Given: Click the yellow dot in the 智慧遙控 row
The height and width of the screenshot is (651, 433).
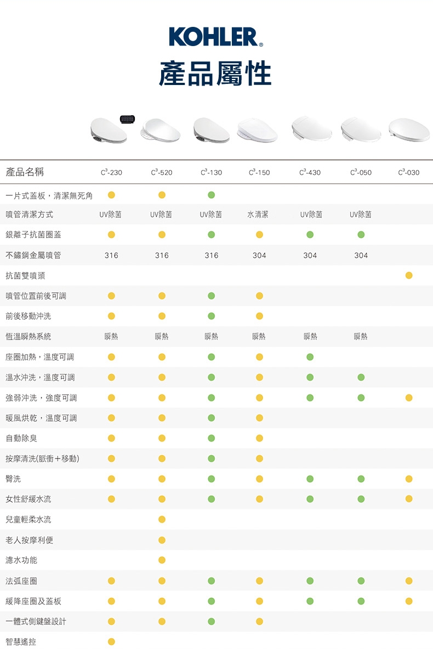Looking at the screenshot, I should tap(111, 642).
